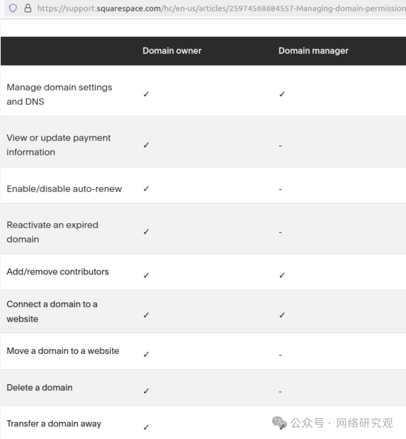
Task: Click owner checkmark for Reactivate an expired domain
Action: point(146,232)
